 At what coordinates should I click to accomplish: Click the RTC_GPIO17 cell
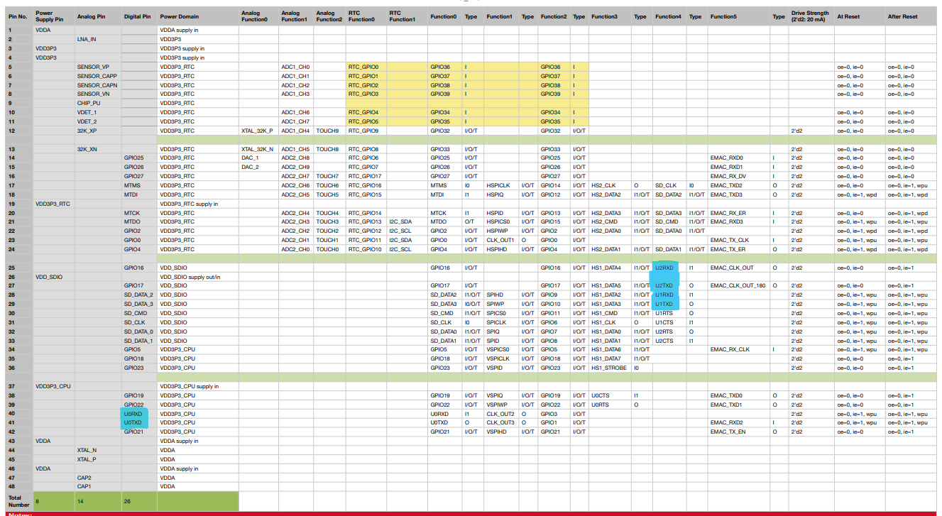click(366, 176)
